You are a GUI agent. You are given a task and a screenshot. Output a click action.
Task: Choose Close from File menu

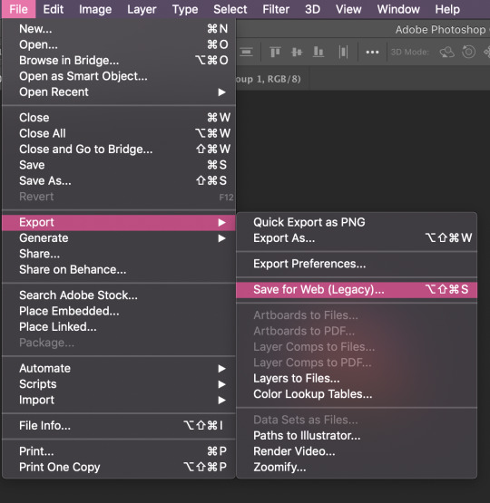click(119, 118)
